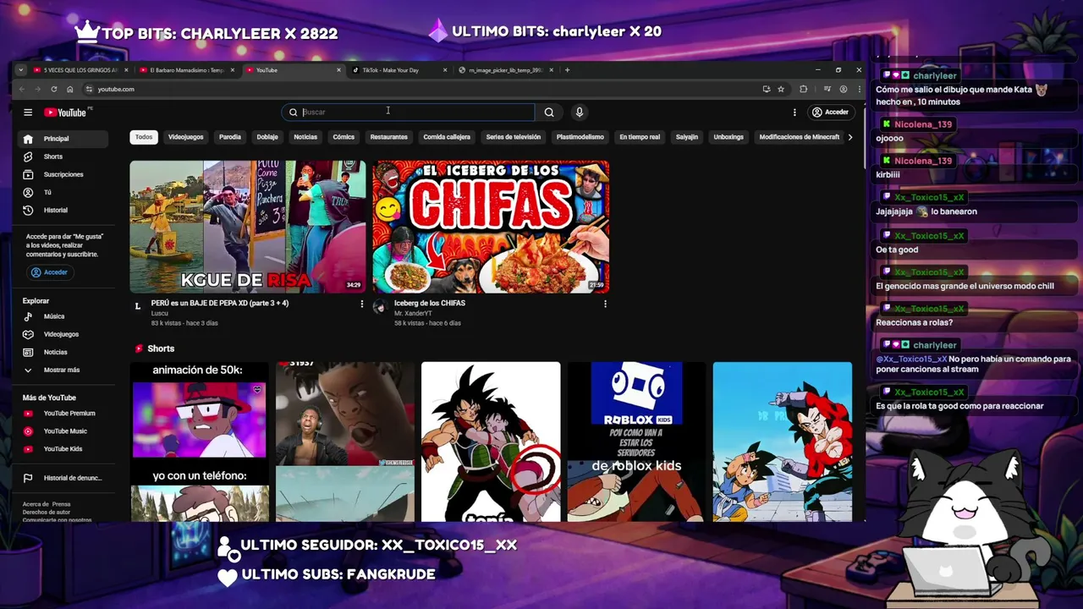Open the tab search dropdown arrow
The image size is (1083, 609).
(20, 70)
